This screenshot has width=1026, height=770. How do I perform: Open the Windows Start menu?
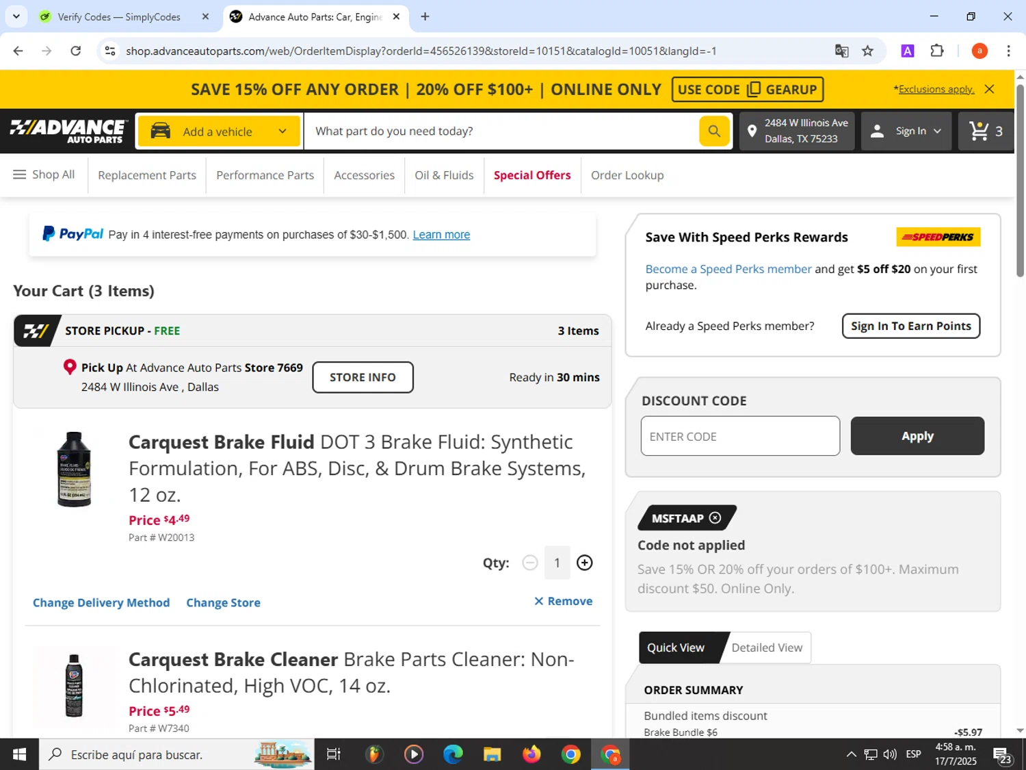(19, 754)
